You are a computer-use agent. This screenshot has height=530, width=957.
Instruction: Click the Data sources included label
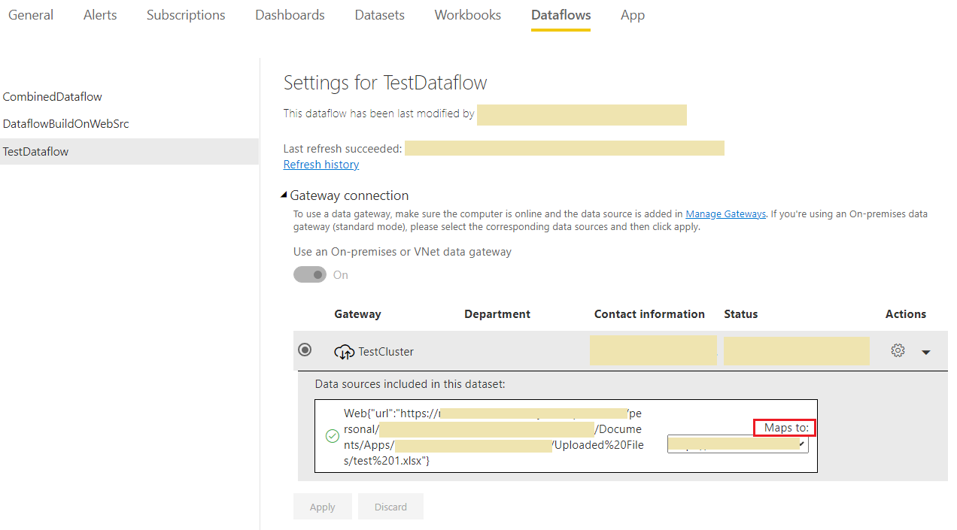[410, 384]
